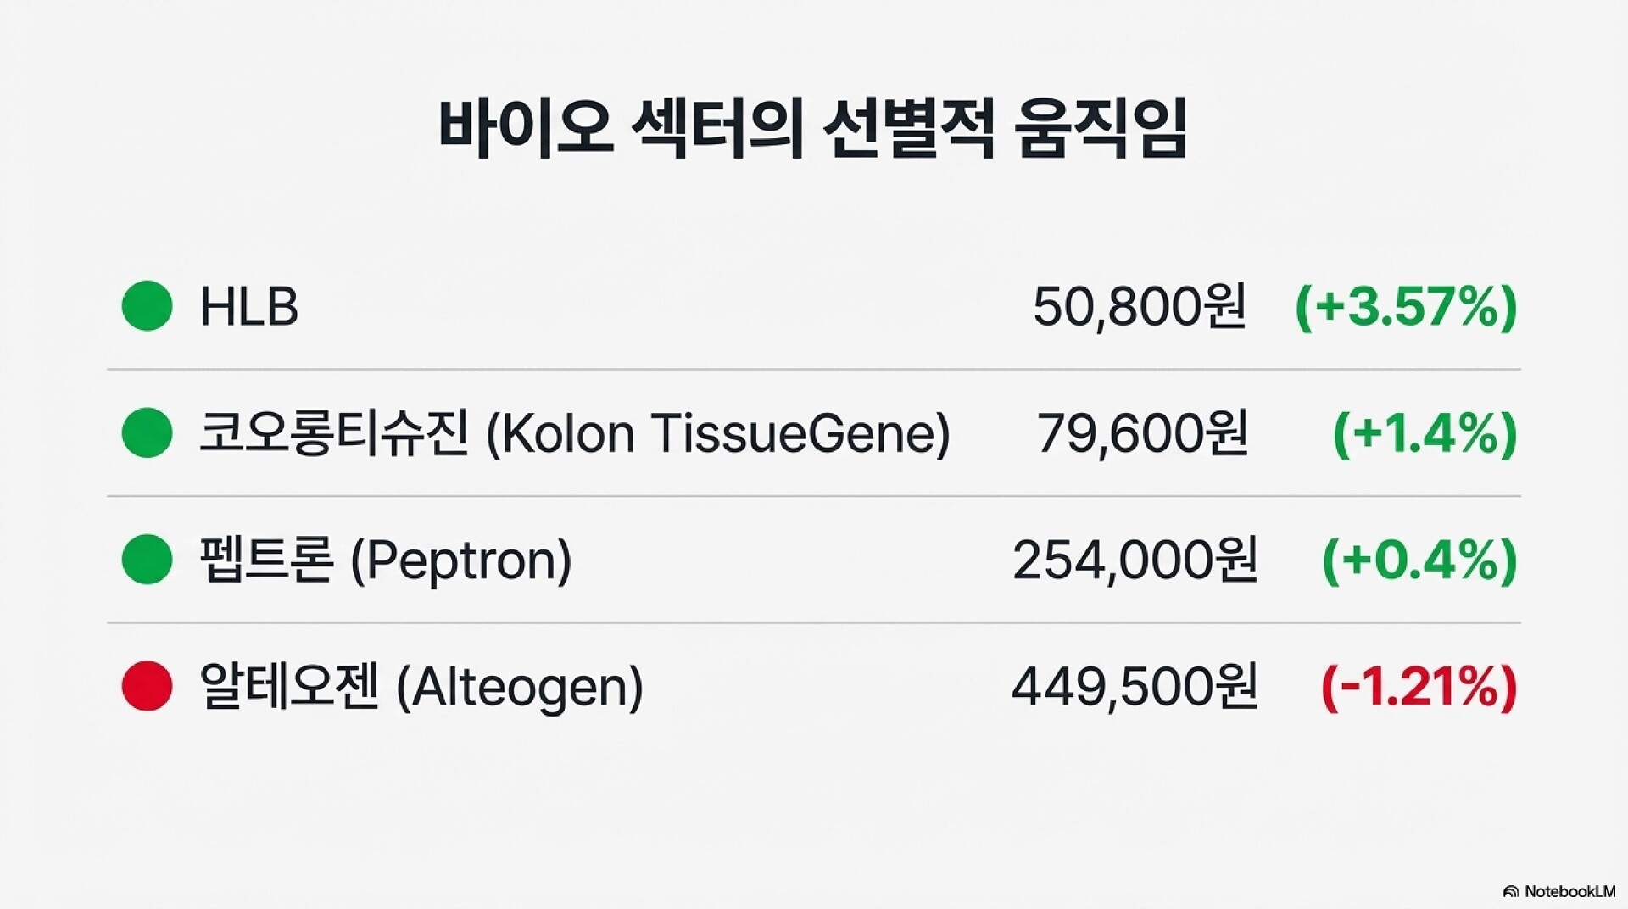Click the green +3.57% change value

[1406, 306]
